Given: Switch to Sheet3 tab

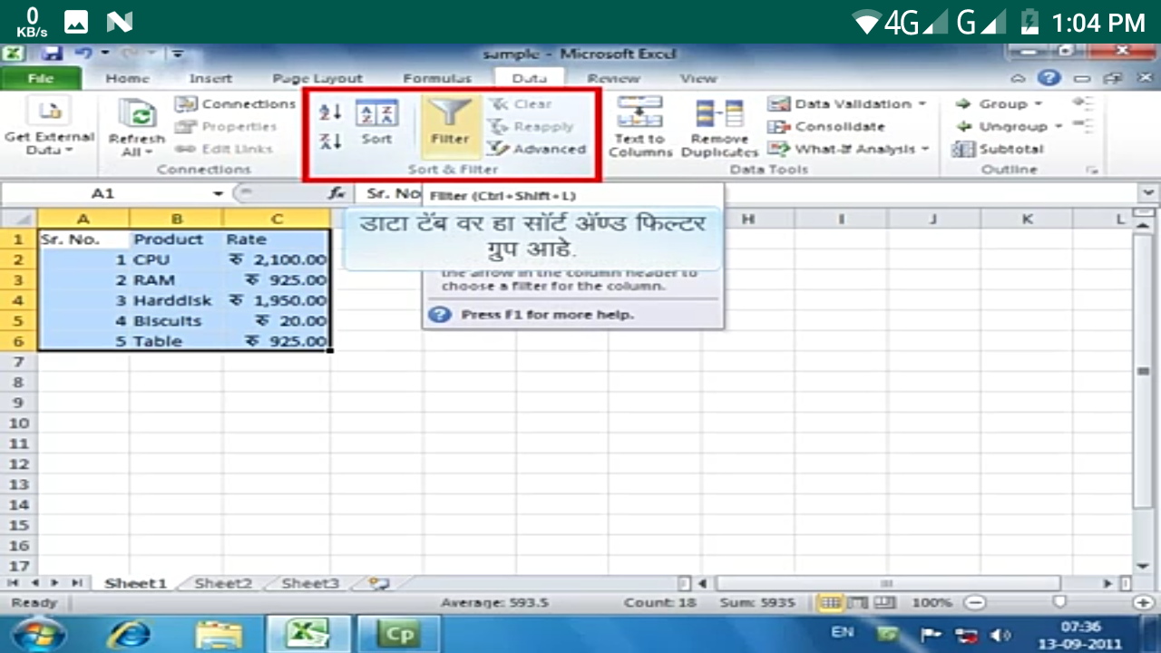Looking at the screenshot, I should [309, 583].
